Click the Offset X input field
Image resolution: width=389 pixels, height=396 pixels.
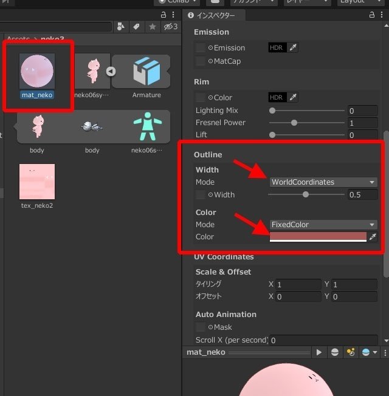pyautogui.click(x=298, y=296)
